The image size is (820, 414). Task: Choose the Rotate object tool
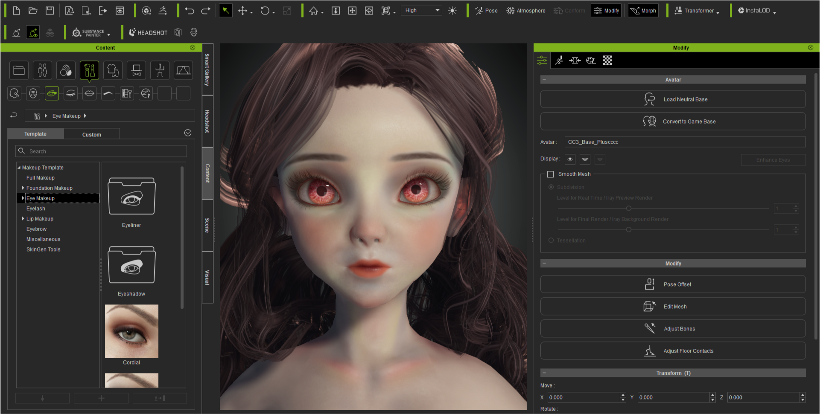coord(265,11)
